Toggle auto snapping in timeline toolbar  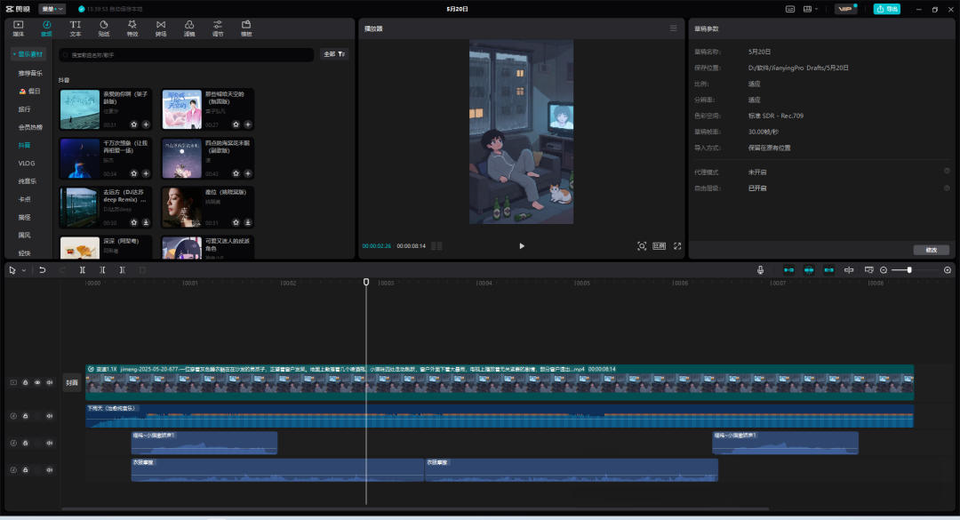[x=809, y=270]
